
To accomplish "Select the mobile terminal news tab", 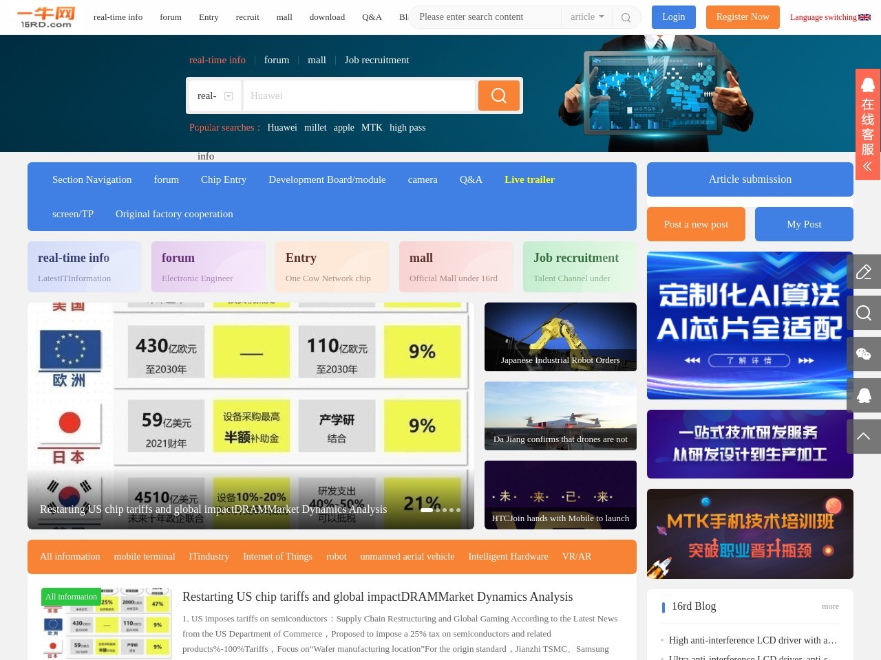I will point(145,556).
